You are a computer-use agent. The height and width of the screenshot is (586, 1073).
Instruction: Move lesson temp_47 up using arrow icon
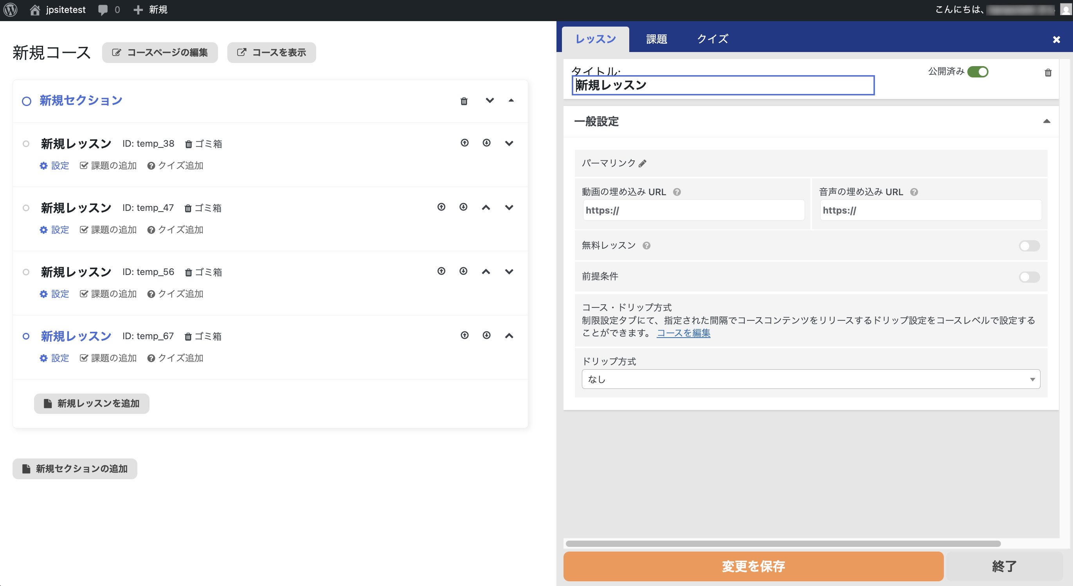click(486, 207)
